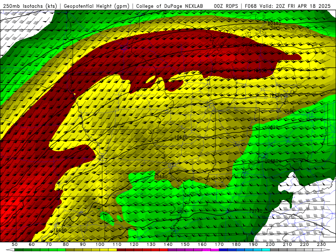Select the darkest green swatch on the color scale

point(19,250)
